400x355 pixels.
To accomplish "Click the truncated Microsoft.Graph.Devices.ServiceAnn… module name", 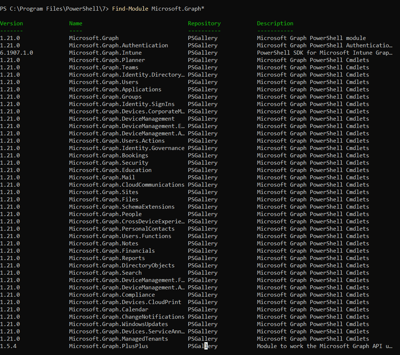I will tap(127, 331).
